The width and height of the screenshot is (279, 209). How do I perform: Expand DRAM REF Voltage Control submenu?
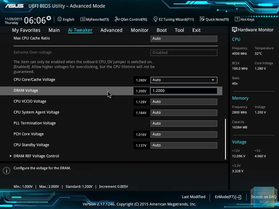point(36,156)
